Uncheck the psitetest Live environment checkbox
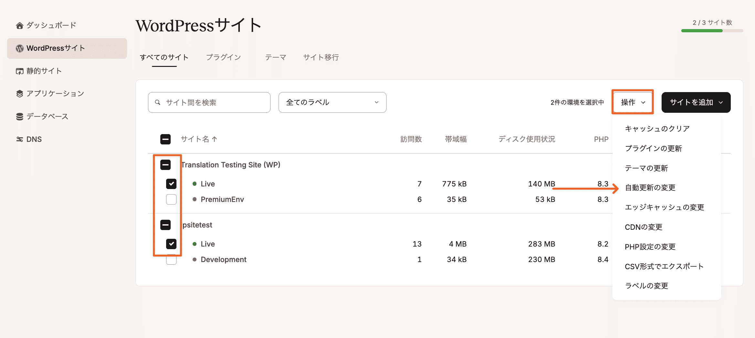Screen dimensions: 755x338 [171, 244]
